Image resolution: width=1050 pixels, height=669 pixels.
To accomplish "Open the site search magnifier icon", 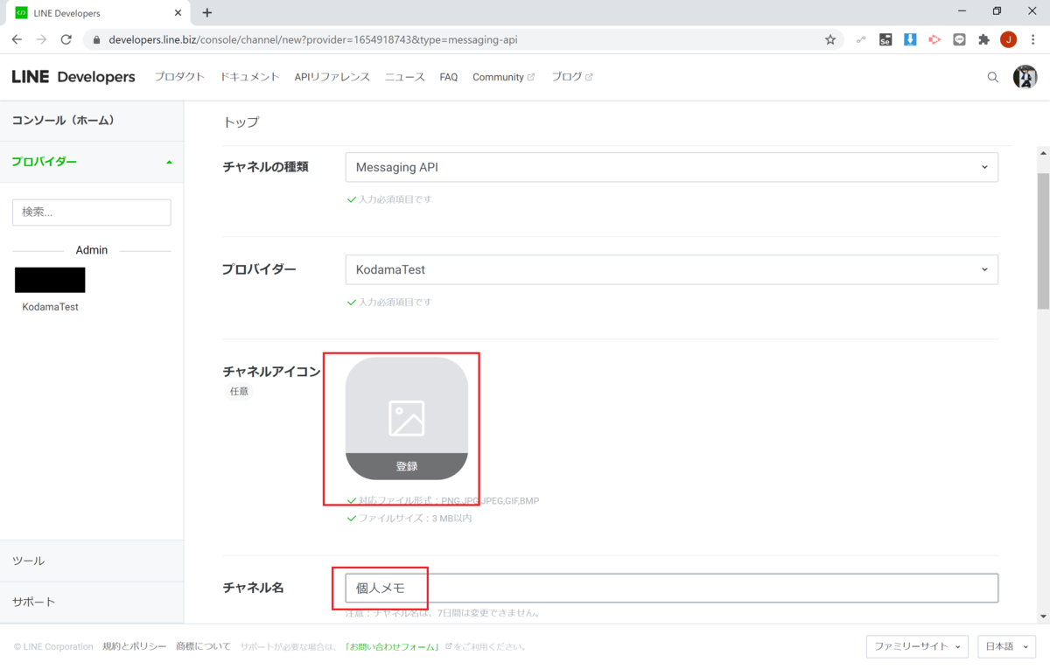I will click(993, 77).
